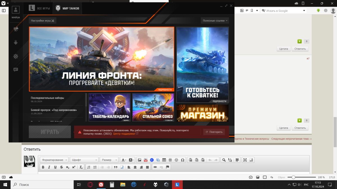
Task: Select the МИР ТАНКОВ tab
Action: 67,8
